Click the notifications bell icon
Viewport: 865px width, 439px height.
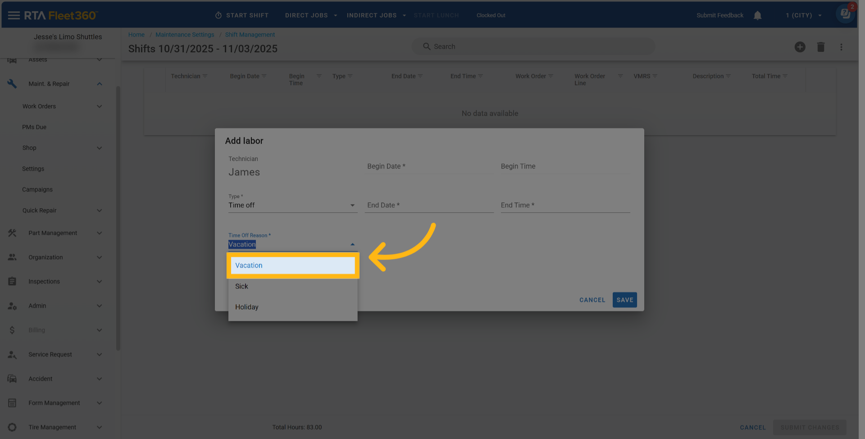[757, 15]
